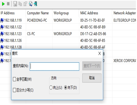Click the 取消 cancel button
This screenshot has width=137, height=105.
92,78
